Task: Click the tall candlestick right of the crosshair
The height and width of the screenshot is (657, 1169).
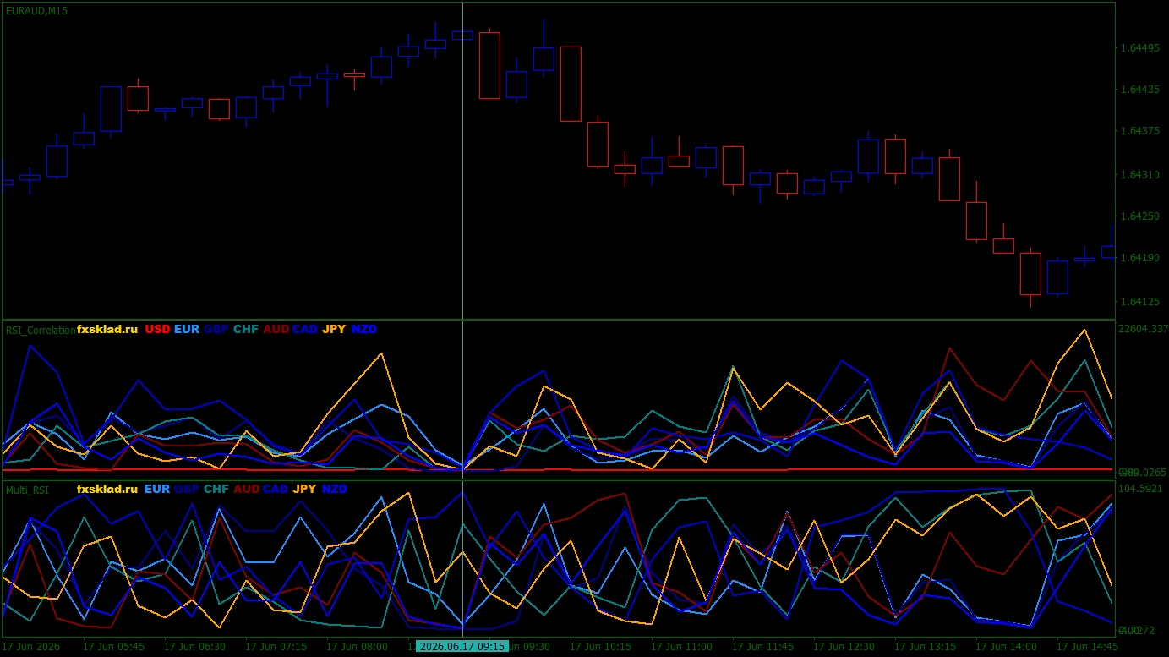Action: coord(489,66)
